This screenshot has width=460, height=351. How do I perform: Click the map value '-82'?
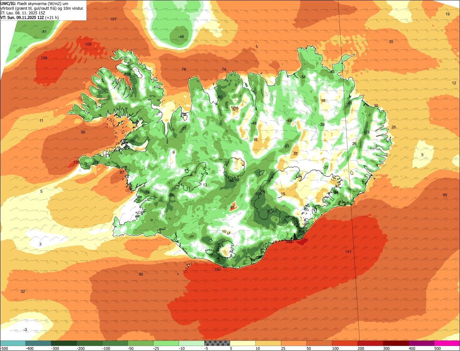tap(220, 97)
